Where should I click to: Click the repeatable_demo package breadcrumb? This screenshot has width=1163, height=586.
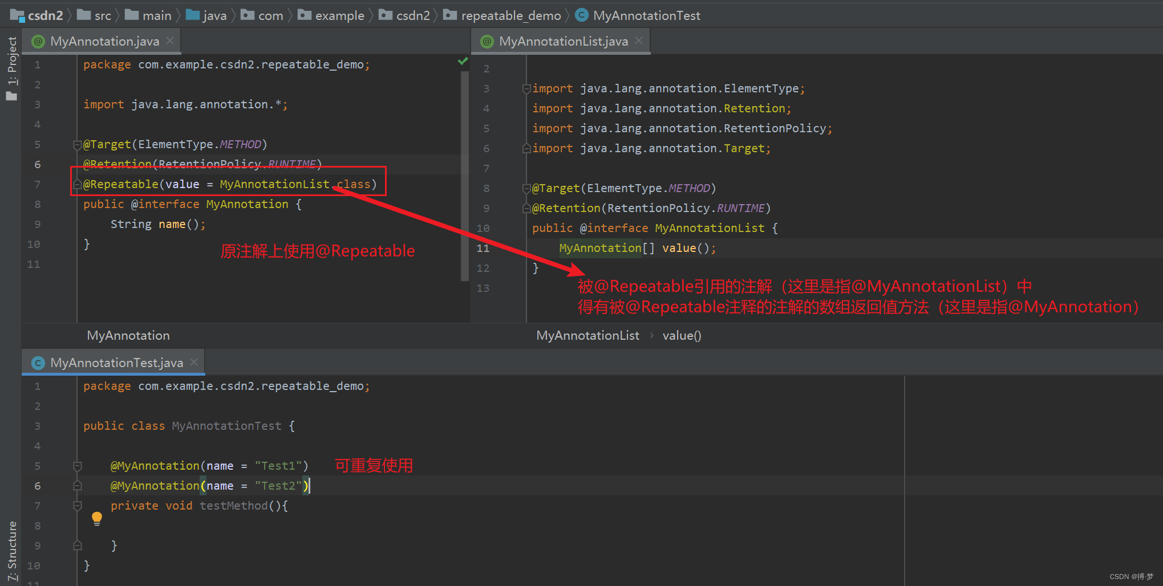click(x=503, y=15)
